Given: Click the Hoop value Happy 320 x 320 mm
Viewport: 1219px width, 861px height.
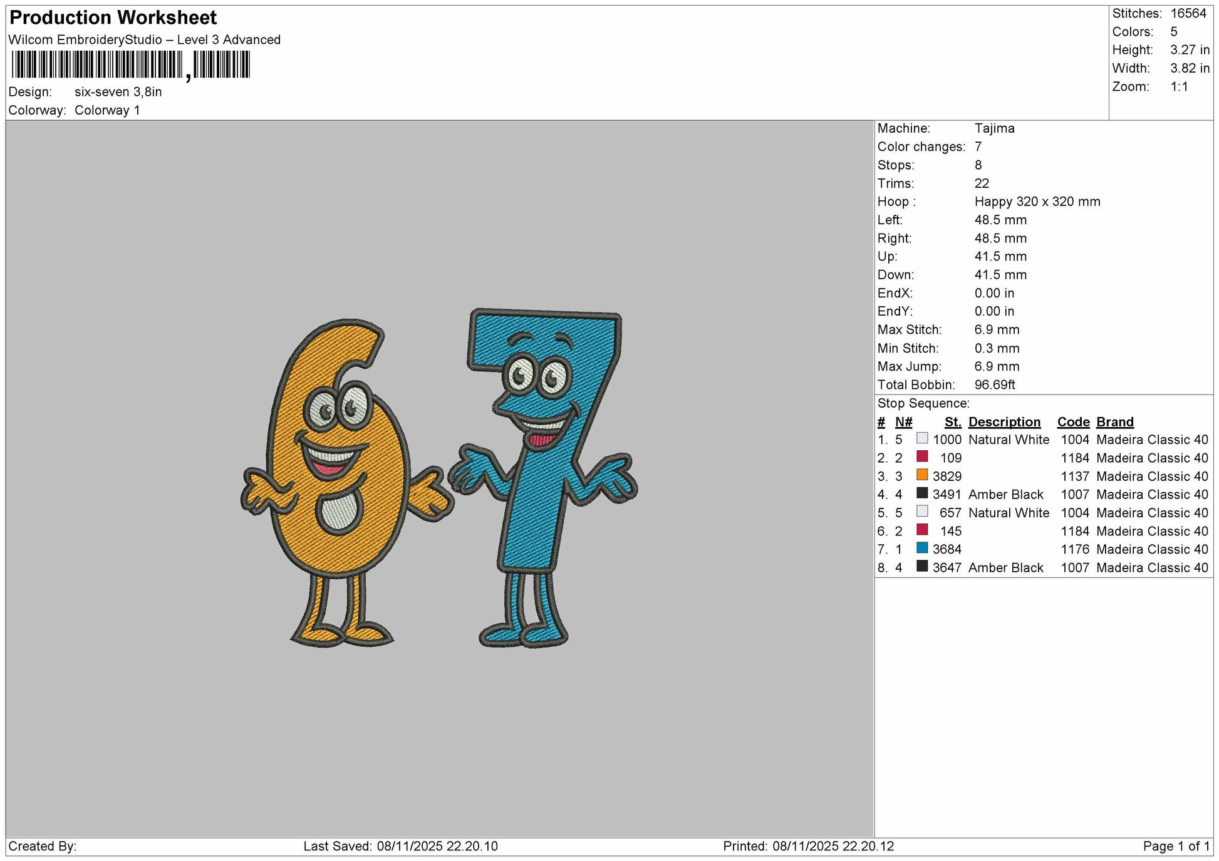Looking at the screenshot, I should [x=1037, y=202].
